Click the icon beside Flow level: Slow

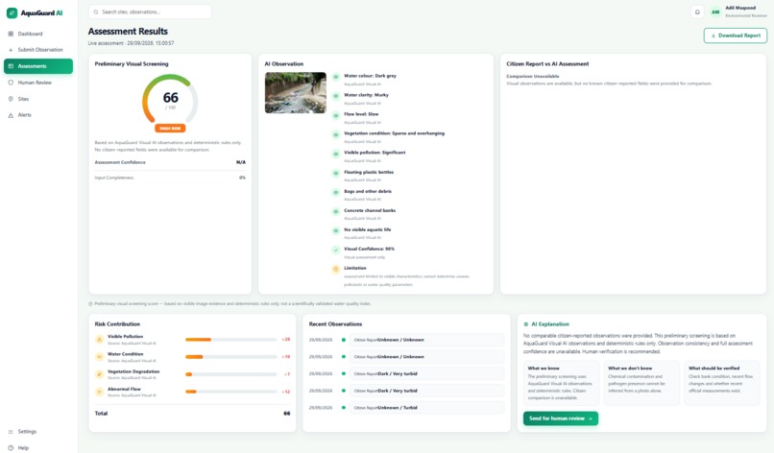coord(336,115)
